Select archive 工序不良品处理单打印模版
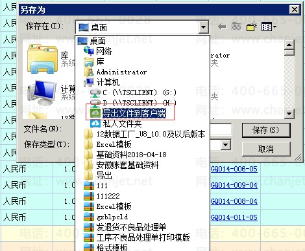Viewport: 305px width, 251px height. pos(137,237)
